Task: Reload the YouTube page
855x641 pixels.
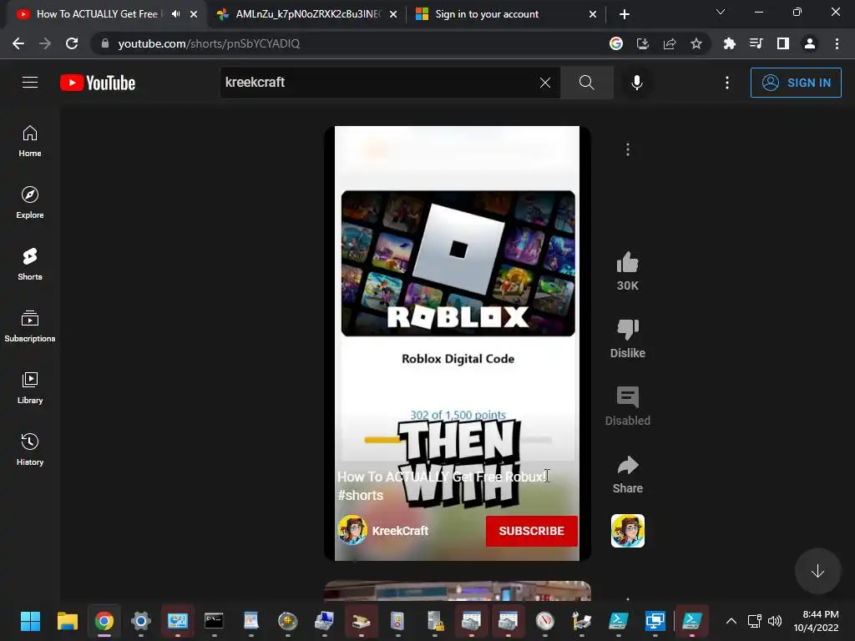Action: point(72,43)
